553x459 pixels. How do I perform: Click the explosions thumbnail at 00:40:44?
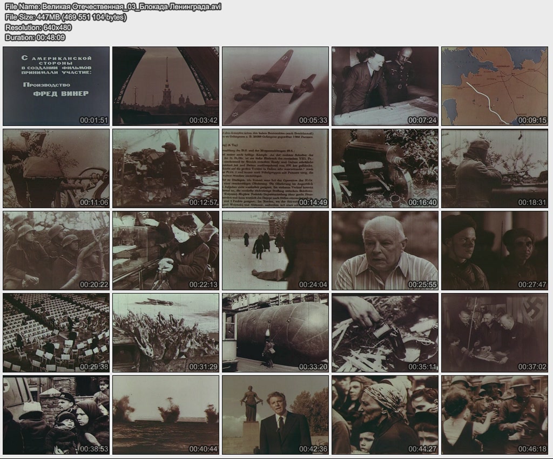click(x=166, y=415)
